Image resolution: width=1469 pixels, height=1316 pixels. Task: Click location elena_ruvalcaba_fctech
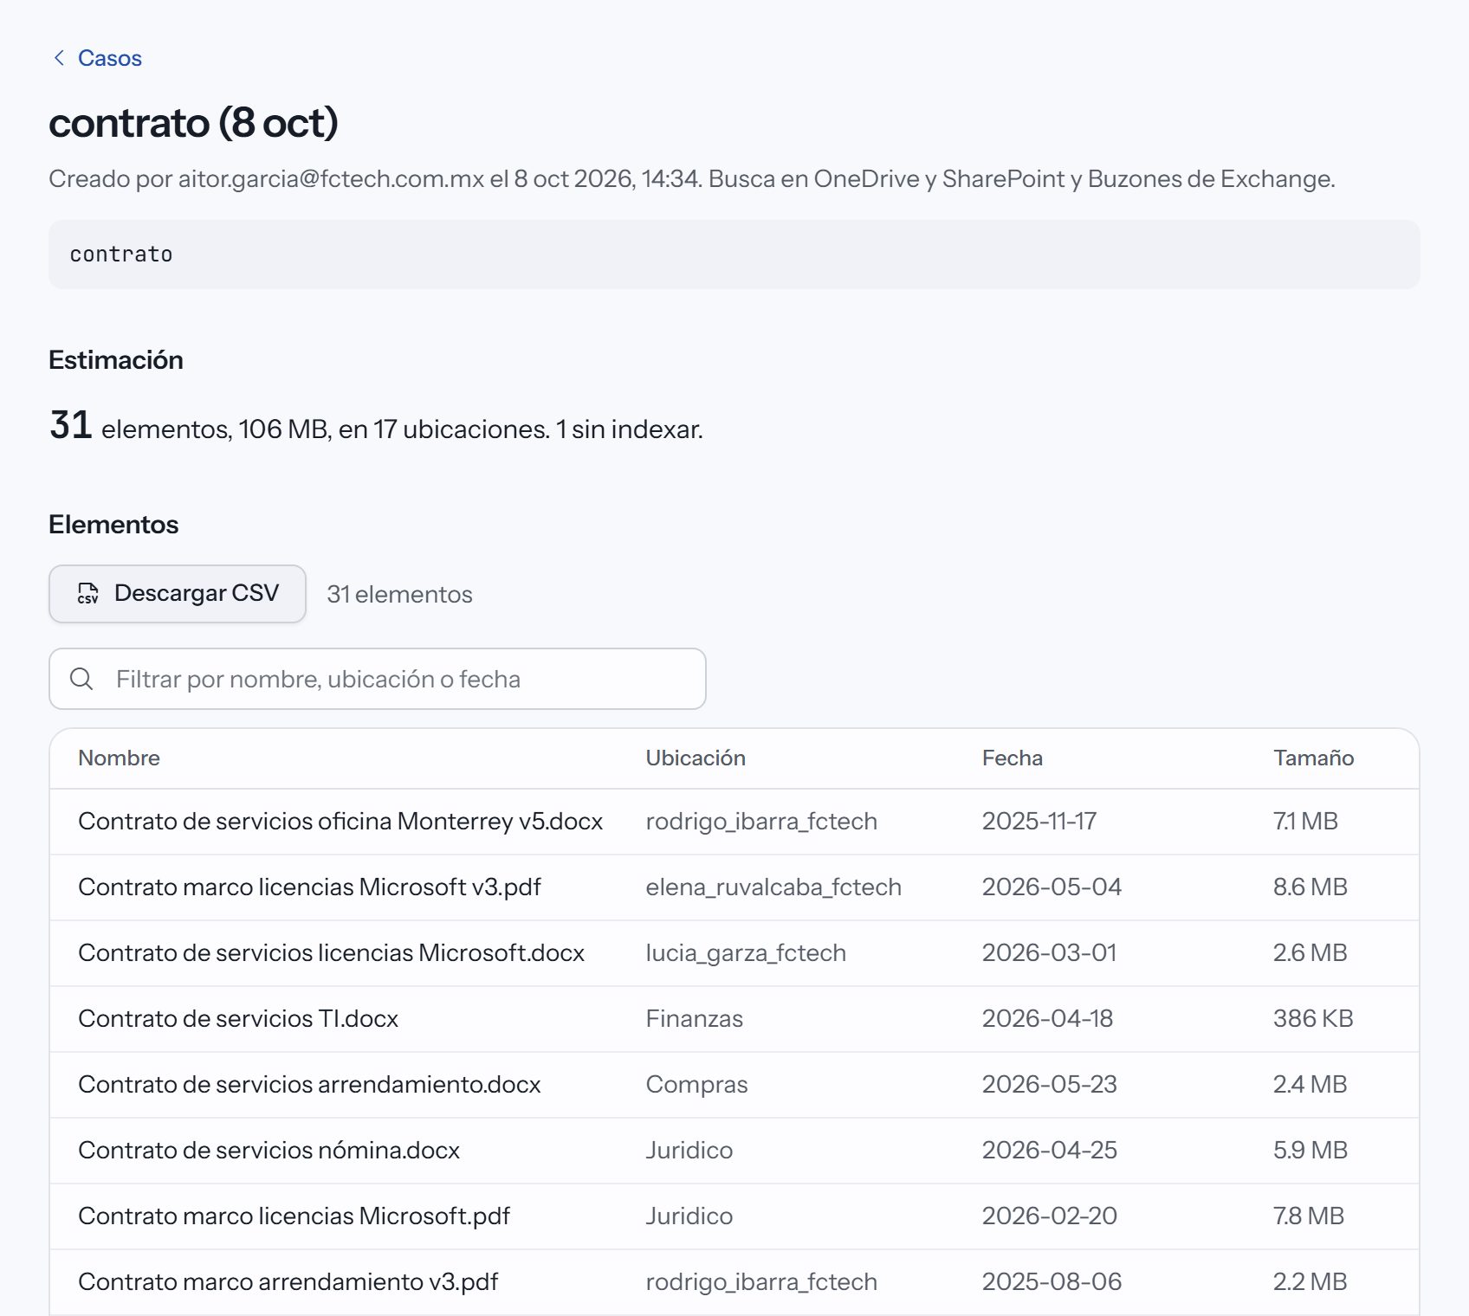pos(773,887)
